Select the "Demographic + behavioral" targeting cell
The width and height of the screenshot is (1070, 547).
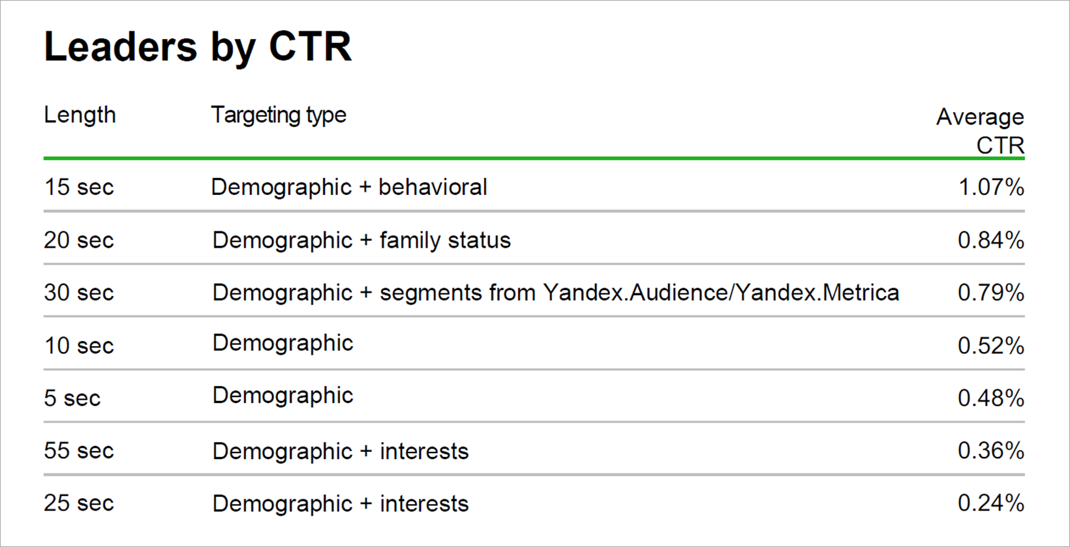[x=349, y=187]
